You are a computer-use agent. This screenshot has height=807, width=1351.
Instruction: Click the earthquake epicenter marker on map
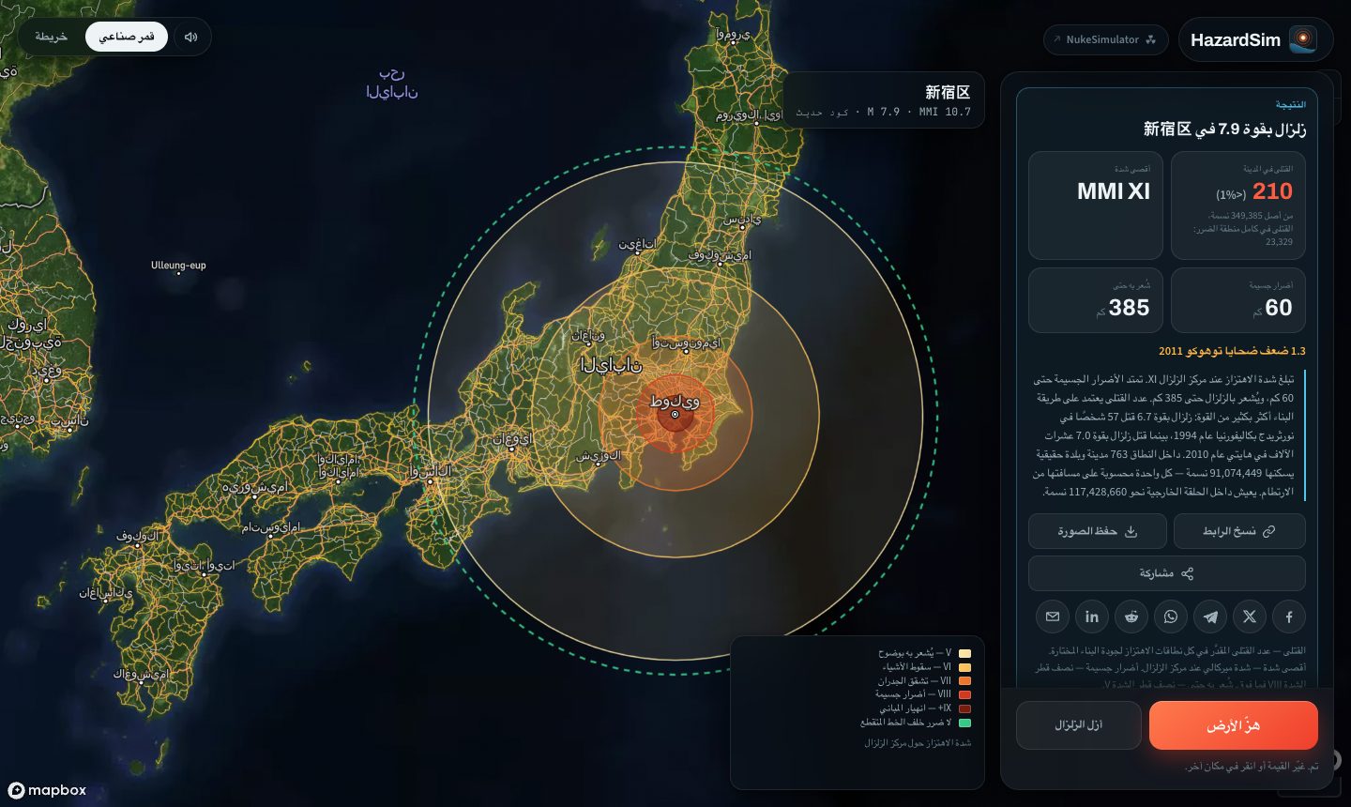(675, 414)
